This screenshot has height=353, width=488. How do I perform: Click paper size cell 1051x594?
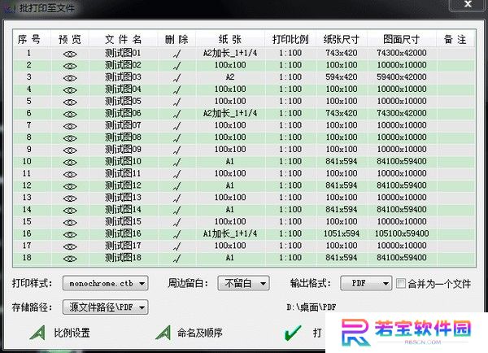click(342, 233)
